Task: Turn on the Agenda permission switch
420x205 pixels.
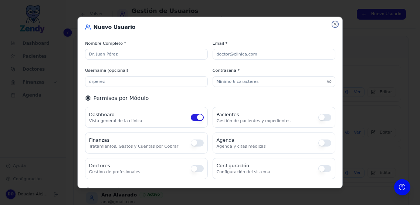Action: (x=325, y=143)
